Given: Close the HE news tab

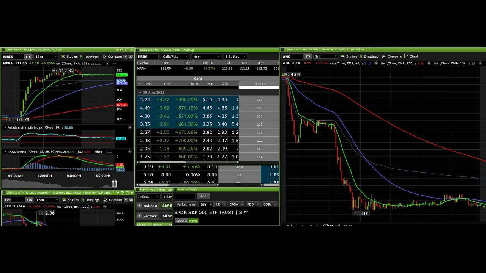Looking at the screenshot, I should coord(224,204).
